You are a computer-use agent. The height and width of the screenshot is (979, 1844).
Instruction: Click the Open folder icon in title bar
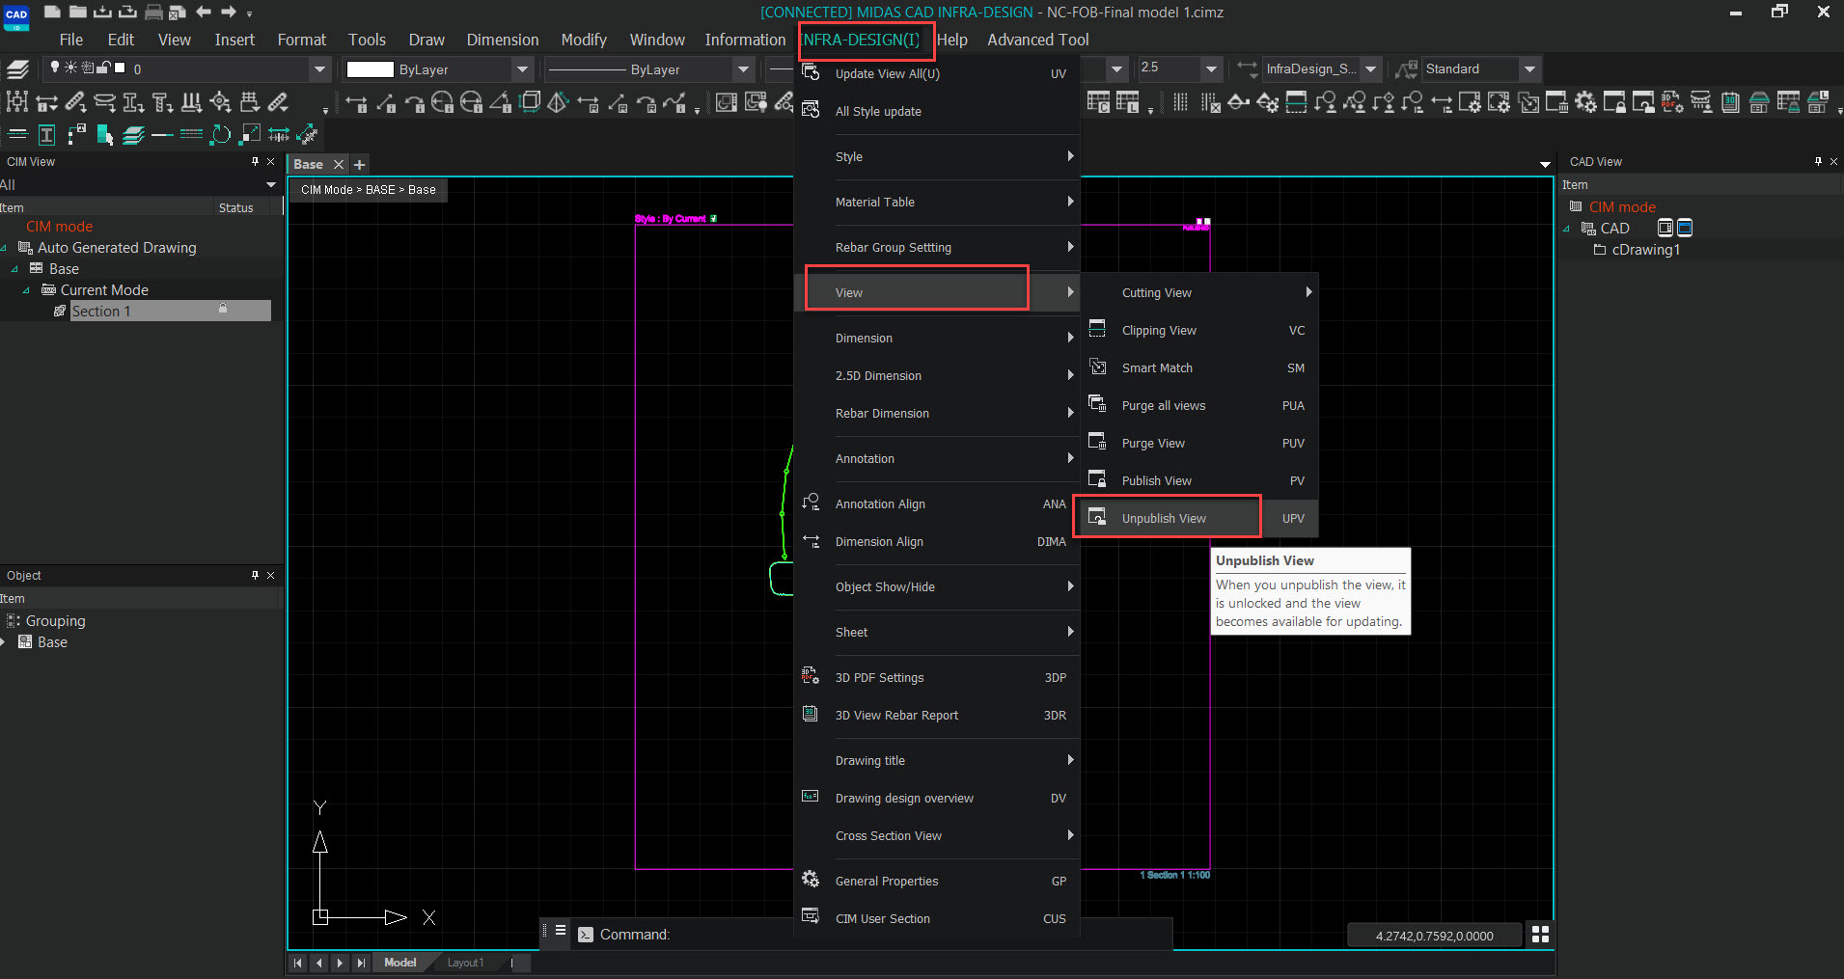(x=77, y=12)
